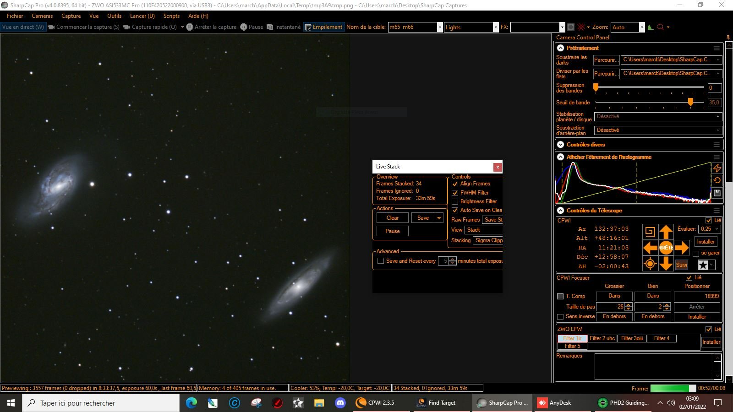Open Soustraction d'arrière-plan dropdown
The width and height of the screenshot is (733, 412).
pyautogui.click(x=658, y=130)
